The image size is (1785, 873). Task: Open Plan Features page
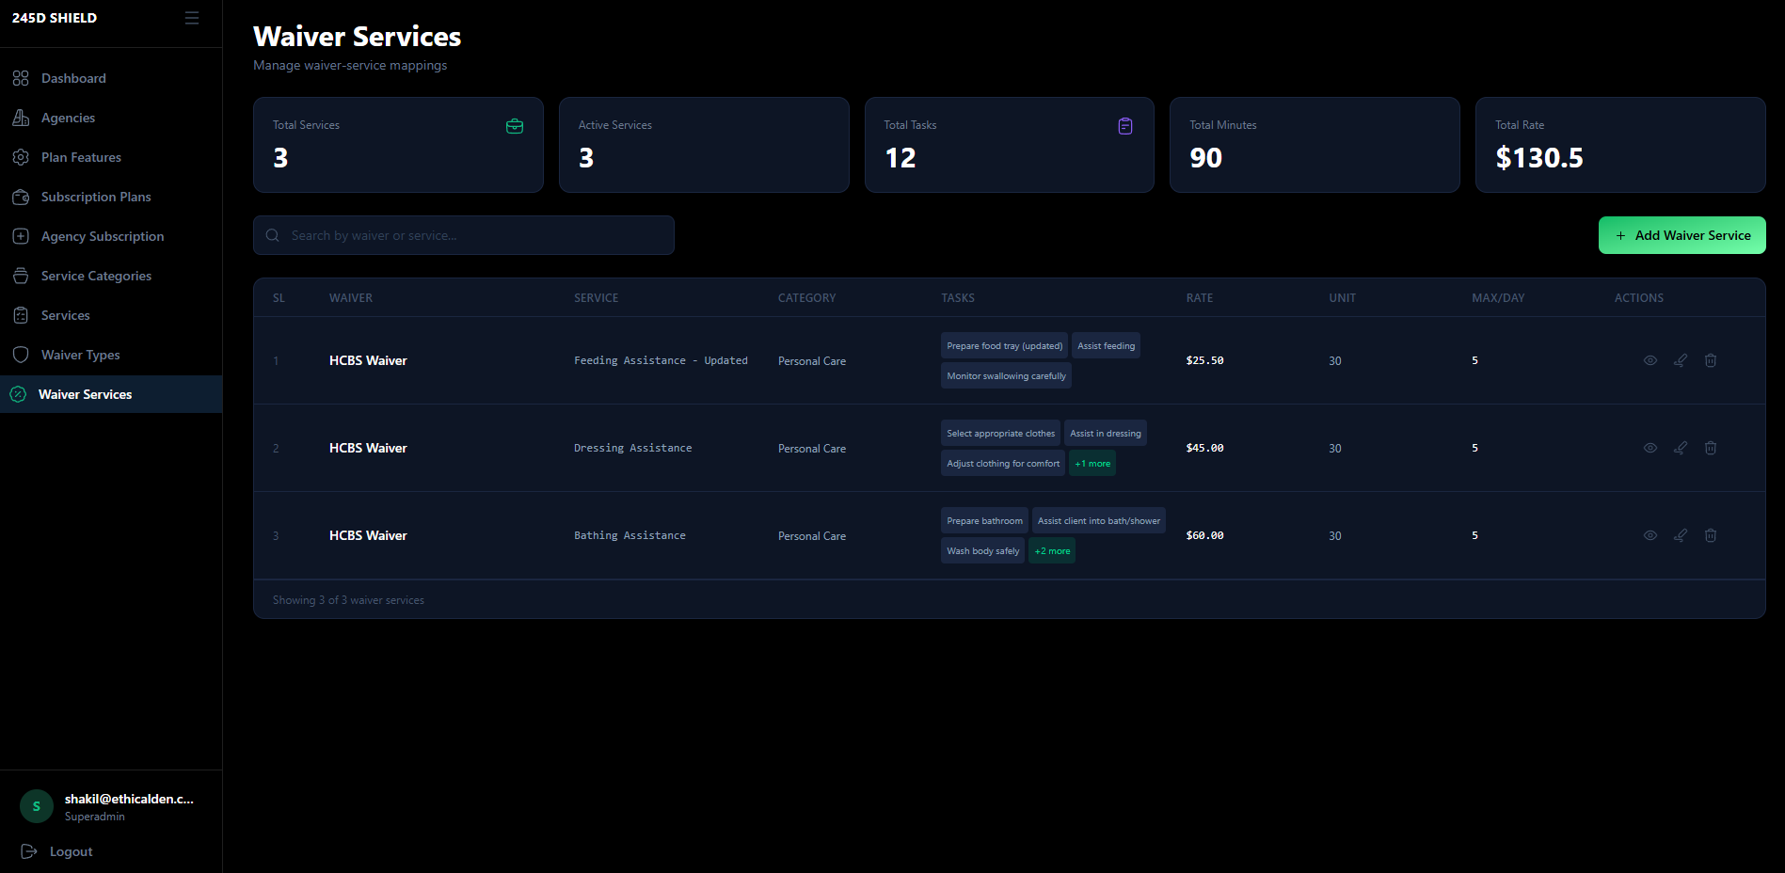pos(111,157)
